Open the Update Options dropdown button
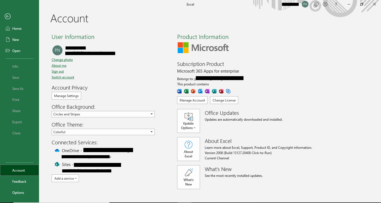381x203 pixels. 189,121
